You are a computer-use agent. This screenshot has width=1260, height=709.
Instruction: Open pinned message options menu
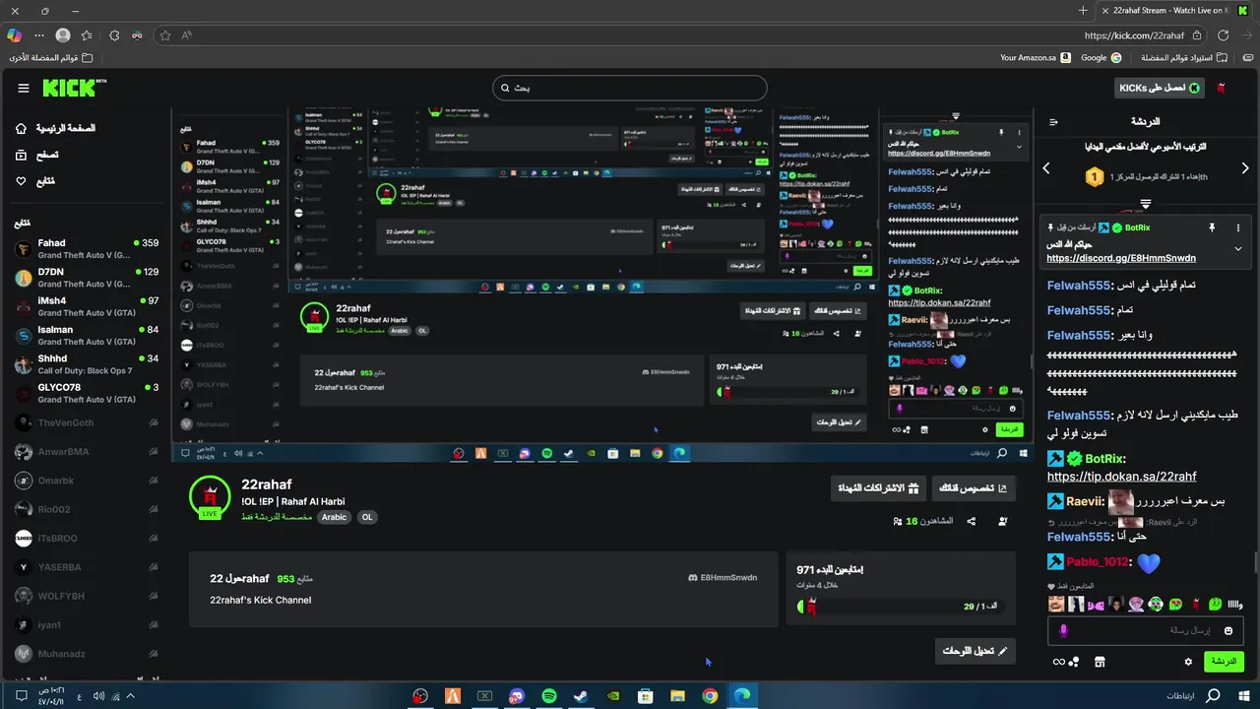click(1238, 227)
